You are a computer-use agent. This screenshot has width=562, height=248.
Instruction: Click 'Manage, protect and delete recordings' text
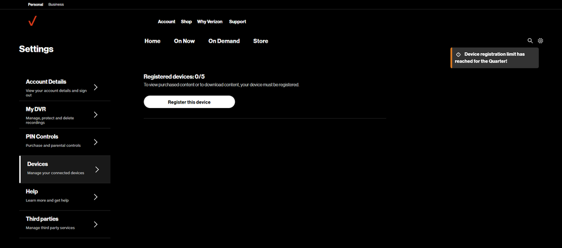pyautogui.click(x=50, y=120)
